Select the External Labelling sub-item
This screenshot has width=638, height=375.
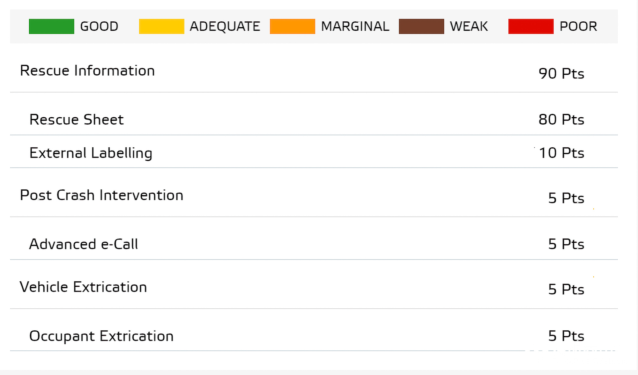point(91,153)
